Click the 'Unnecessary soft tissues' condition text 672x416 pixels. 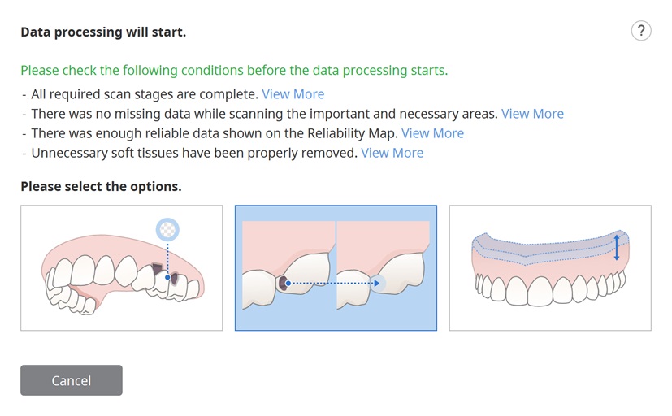coord(194,154)
